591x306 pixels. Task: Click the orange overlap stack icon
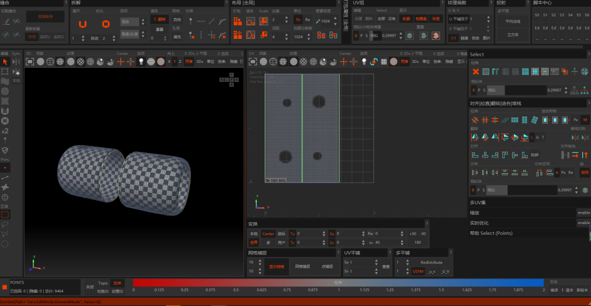click(x=436, y=36)
